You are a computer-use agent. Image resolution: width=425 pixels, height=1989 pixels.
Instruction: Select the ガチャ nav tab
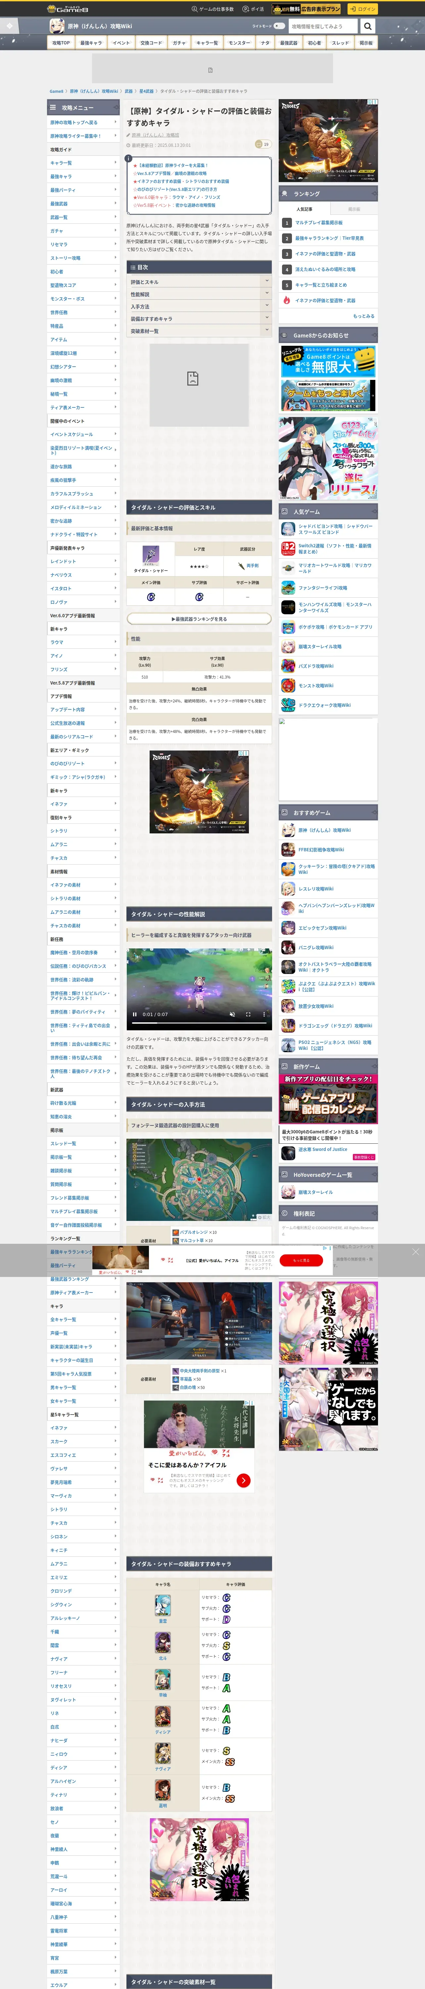click(x=179, y=43)
